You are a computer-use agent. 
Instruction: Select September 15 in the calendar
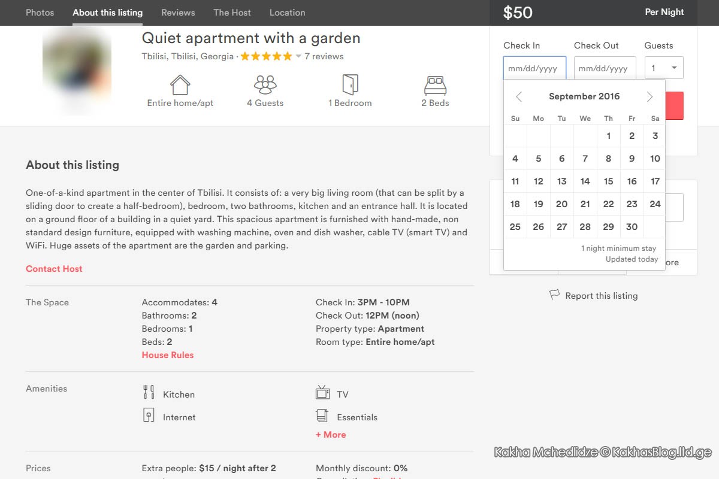pos(608,181)
